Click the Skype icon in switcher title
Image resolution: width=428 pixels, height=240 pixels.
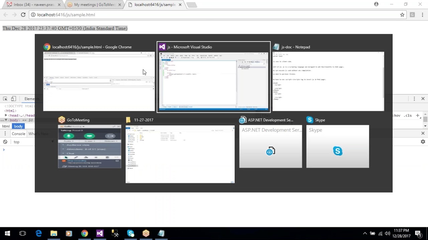pyautogui.click(x=310, y=120)
